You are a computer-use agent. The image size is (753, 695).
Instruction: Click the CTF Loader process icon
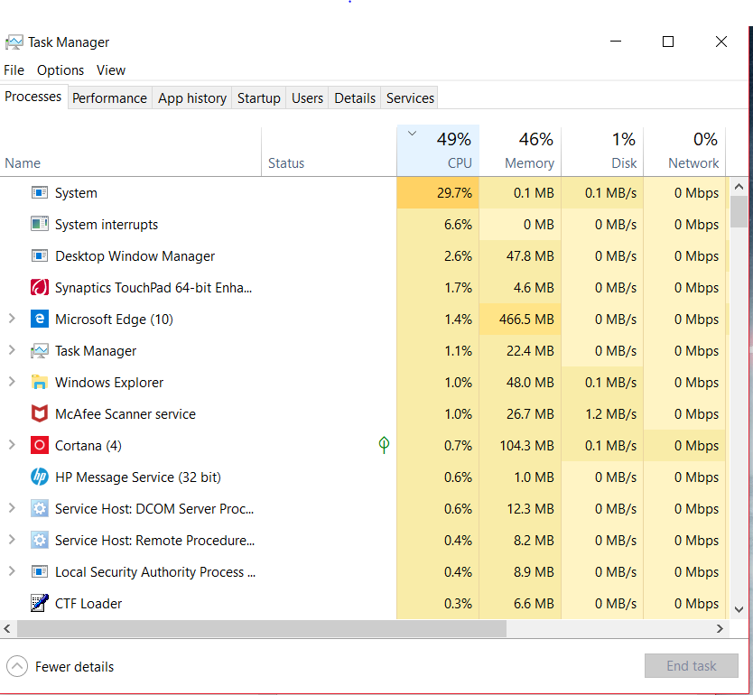coord(39,603)
